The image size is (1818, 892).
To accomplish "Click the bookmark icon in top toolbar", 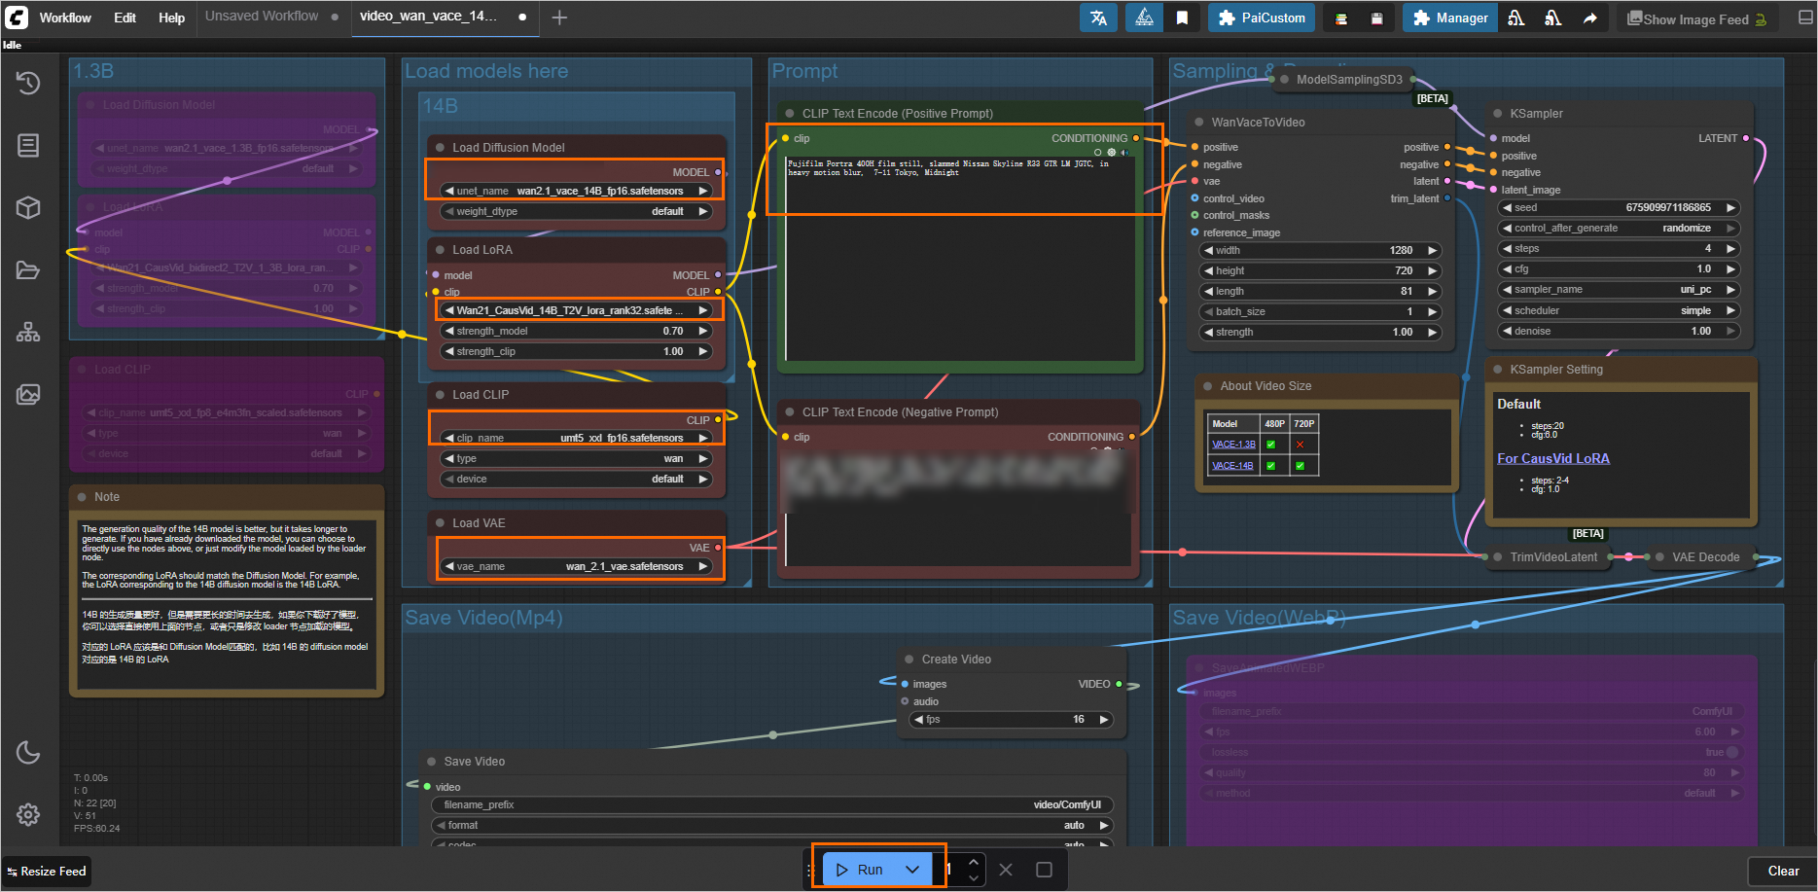I will (1182, 18).
